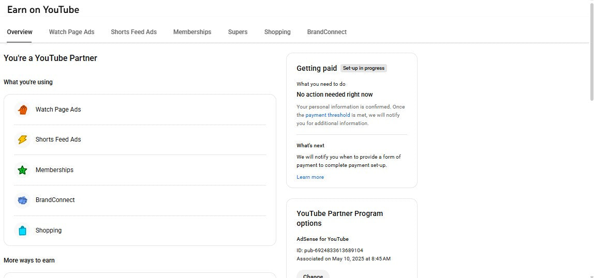Click the Earn on YouTube page title
Image resolution: width=594 pixels, height=278 pixels.
[x=43, y=10]
